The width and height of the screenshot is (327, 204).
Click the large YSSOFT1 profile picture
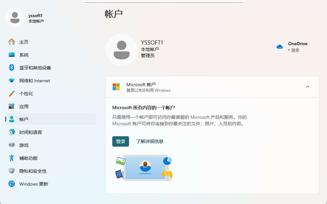pyautogui.click(x=122, y=50)
